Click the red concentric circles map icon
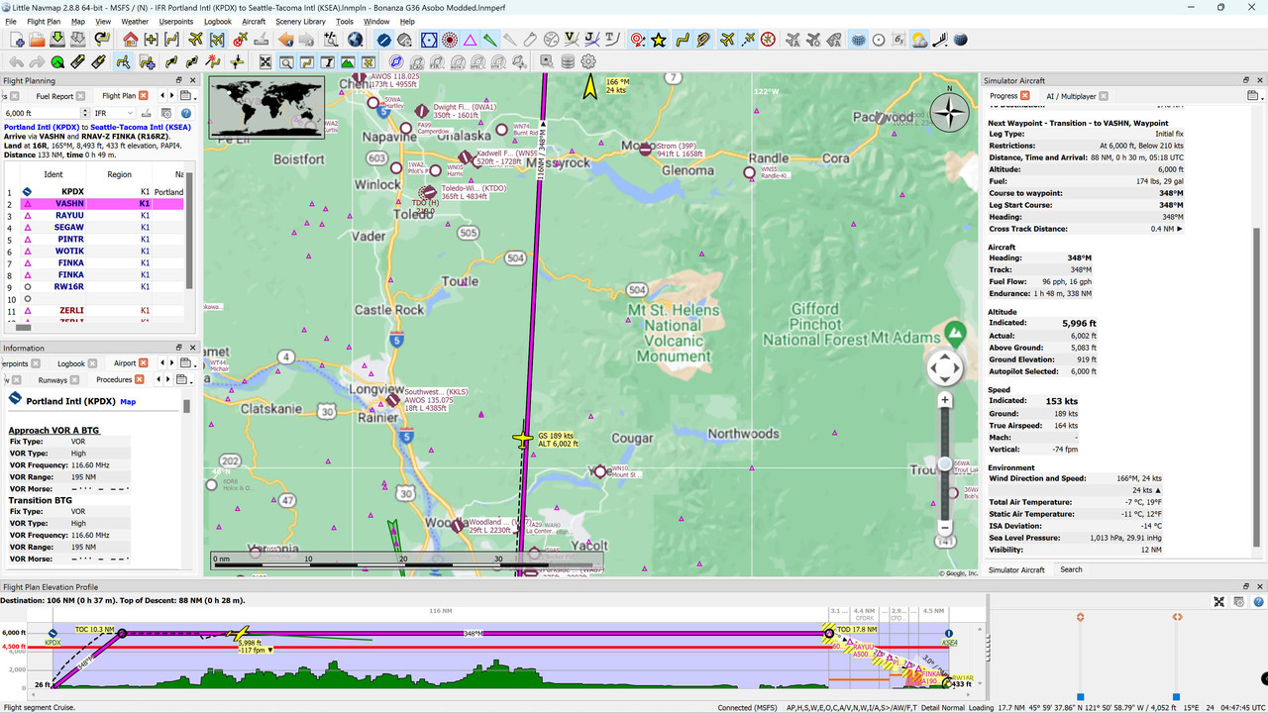The image size is (1268, 713). [449, 40]
